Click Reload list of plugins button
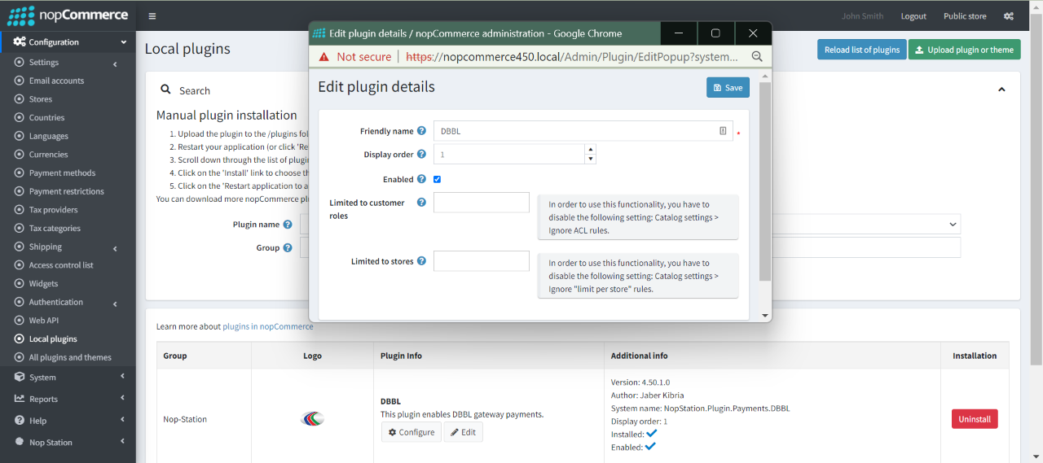 pos(861,50)
